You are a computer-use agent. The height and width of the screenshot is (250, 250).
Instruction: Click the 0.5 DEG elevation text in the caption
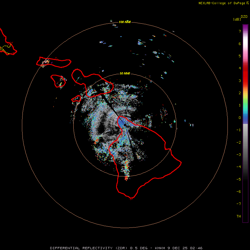139,248
